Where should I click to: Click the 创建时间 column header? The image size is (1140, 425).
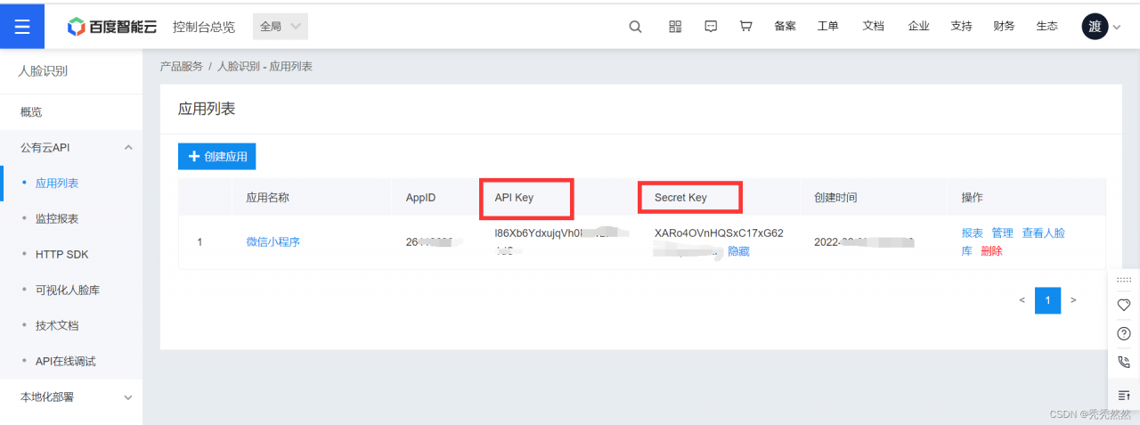coord(835,198)
